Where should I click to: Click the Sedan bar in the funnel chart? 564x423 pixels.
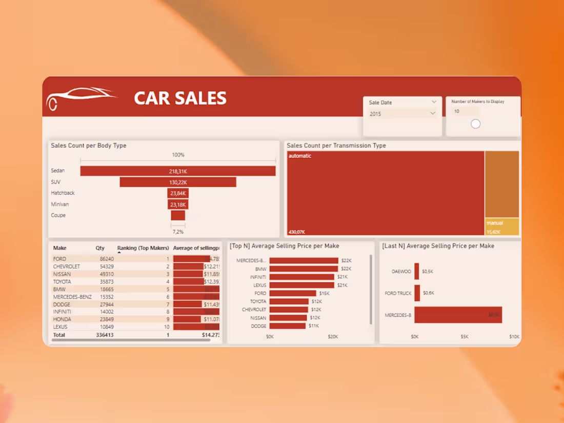pyautogui.click(x=178, y=170)
